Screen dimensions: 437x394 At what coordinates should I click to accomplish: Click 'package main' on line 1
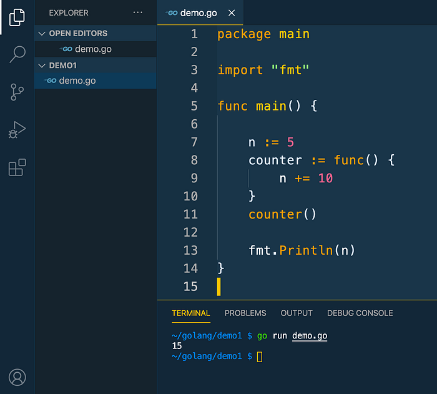tap(263, 34)
